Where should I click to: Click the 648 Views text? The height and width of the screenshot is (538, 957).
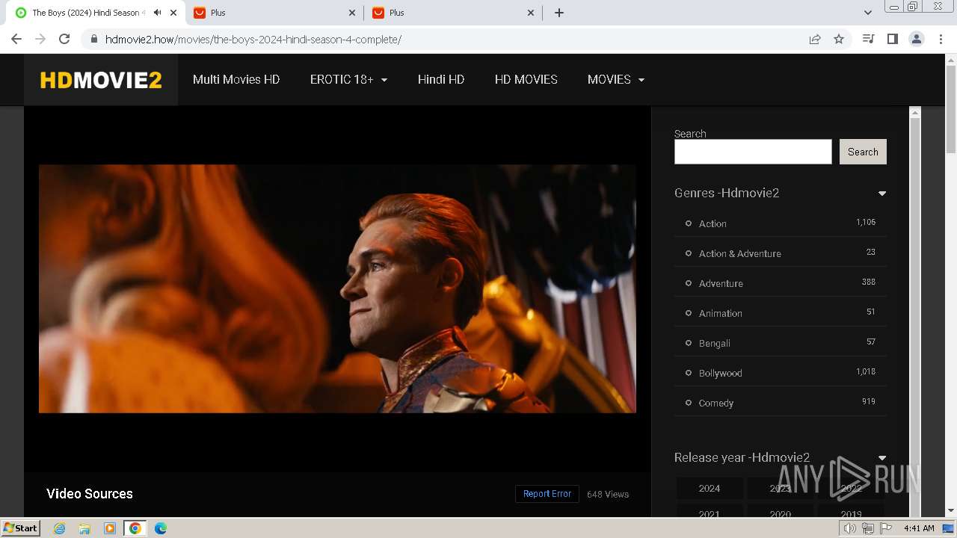[x=608, y=494]
